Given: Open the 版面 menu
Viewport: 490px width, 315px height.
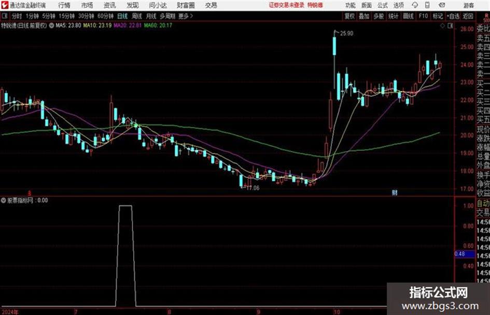Looking at the screenshot, I should pos(367,5).
